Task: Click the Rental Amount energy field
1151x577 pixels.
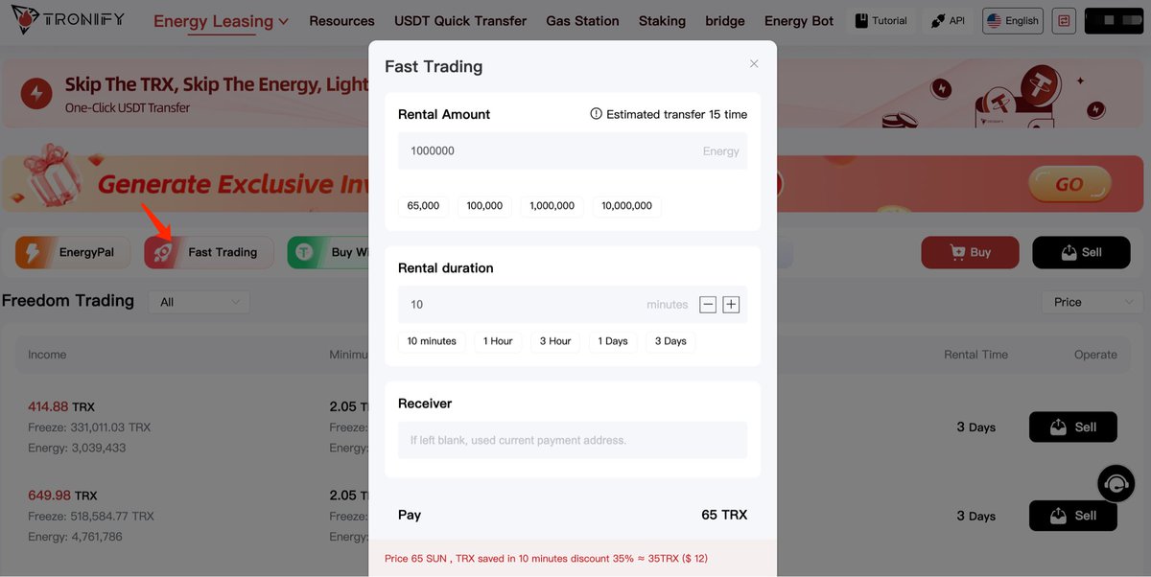Action: (573, 150)
